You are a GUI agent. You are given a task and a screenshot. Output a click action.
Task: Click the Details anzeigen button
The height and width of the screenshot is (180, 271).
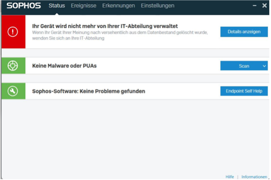pos(244,32)
